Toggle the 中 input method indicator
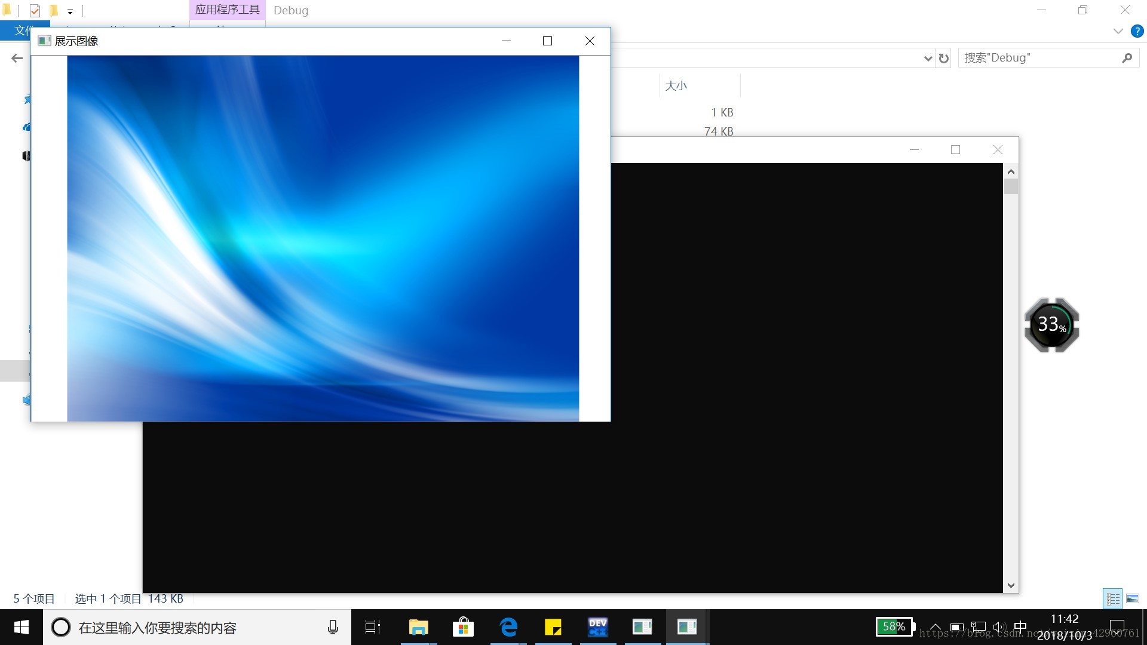1147x645 pixels. point(1020,627)
